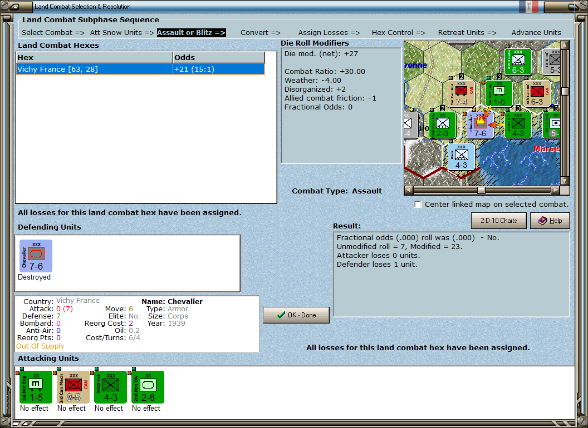Click the Select Combat subphase step
Viewport: 588px width, 428px height.
click(53, 33)
